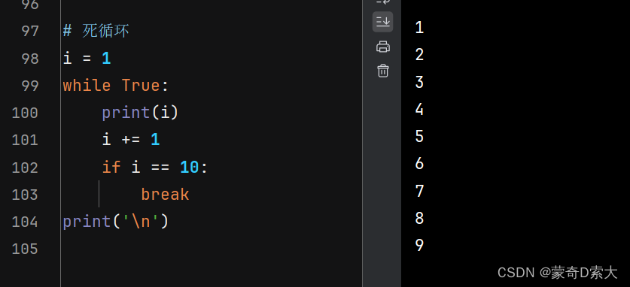The height and width of the screenshot is (287, 630).
Task: Click the Print console output icon
Action: coord(383,47)
